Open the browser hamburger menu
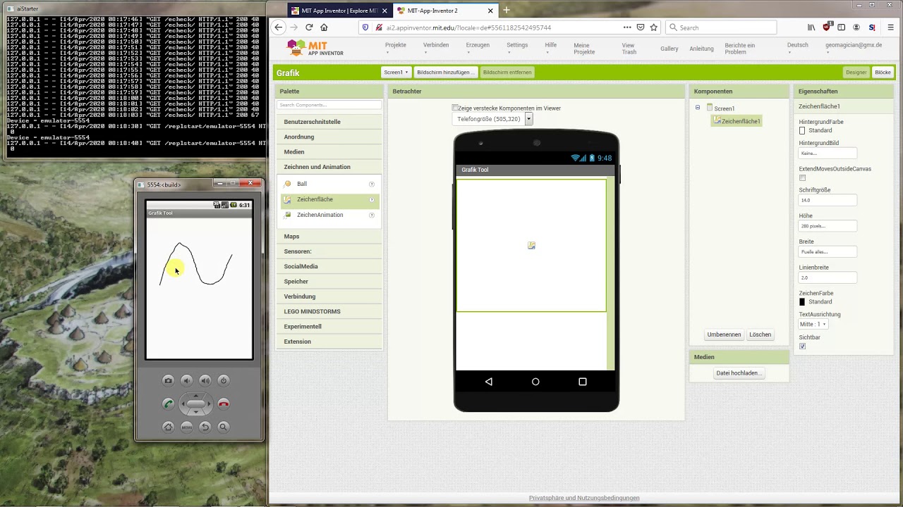The width and height of the screenshot is (903, 507). tap(891, 27)
